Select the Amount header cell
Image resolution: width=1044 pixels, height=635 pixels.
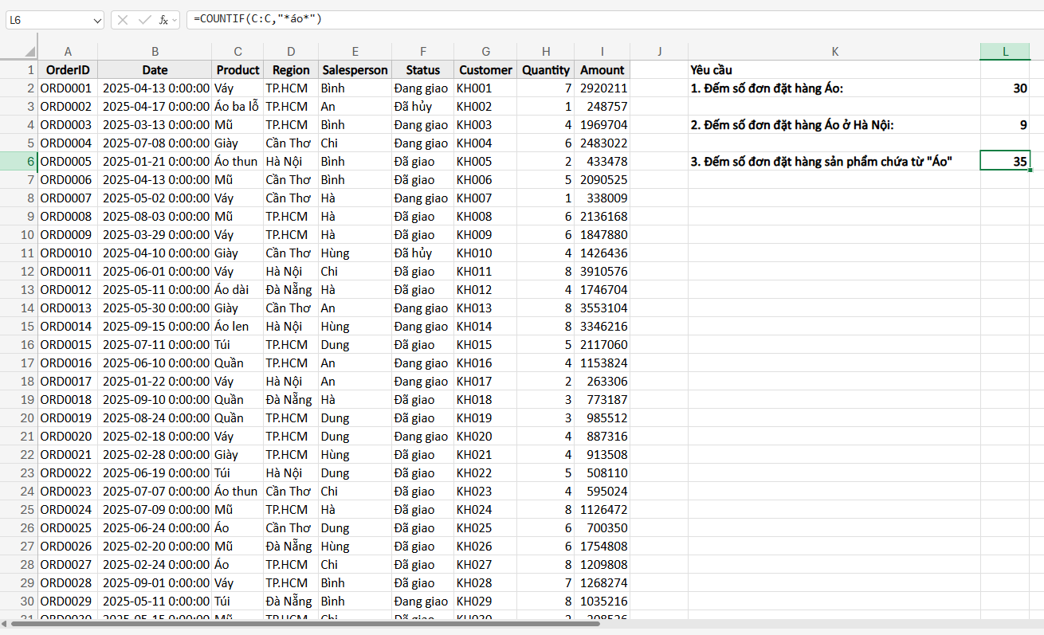point(602,70)
